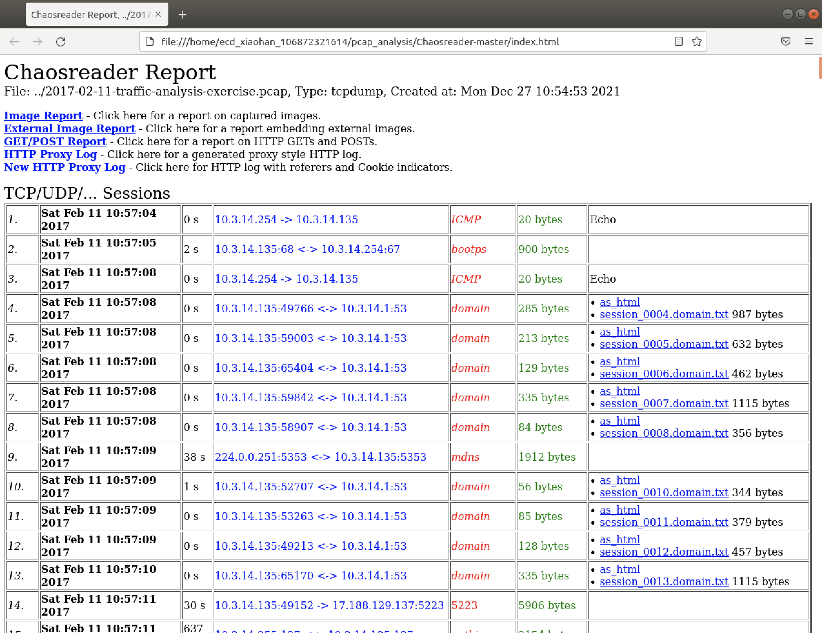Screen dimensions: 822x633
Task: Click the vertical page scrollbar thumb
Action: pos(820,67)
